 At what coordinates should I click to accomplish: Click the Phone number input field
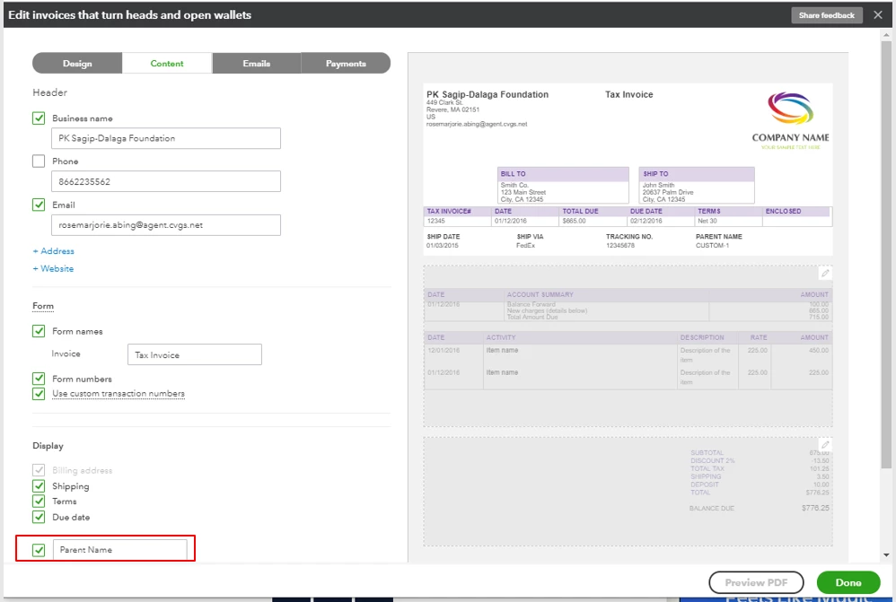pyautogui.click(x=166, y=181)
